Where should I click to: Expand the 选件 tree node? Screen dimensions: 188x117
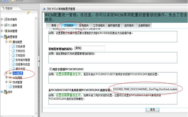coord(2,92)
